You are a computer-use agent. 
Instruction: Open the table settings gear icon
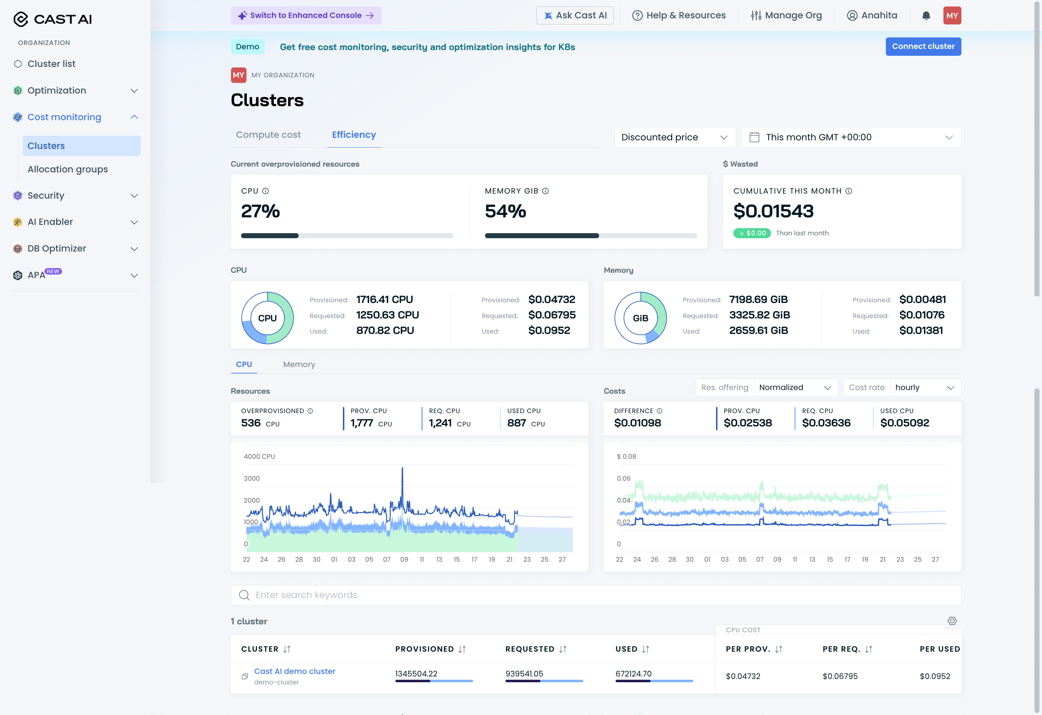coord(952,621)
